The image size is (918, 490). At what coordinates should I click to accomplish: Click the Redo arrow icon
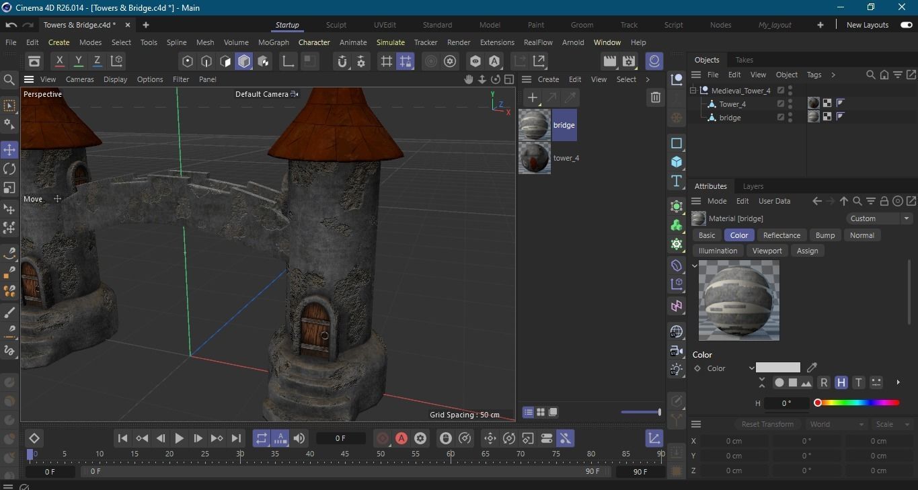[28, 25]
